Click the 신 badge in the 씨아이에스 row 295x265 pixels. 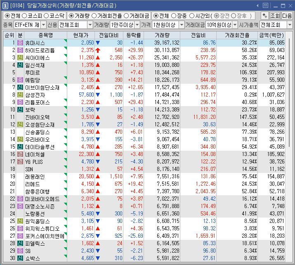[x=20, y=57]
